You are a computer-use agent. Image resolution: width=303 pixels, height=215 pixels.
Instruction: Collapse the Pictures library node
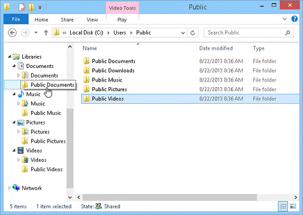[x=14, y=122]
